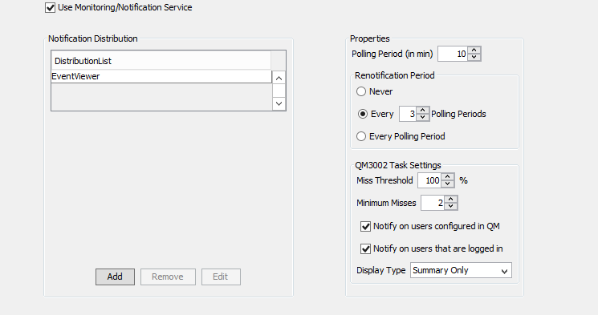The height and width of the screenshot is (315, 598).
Task: Decrease Polling Period with down arrow
Action: (474, 57)
